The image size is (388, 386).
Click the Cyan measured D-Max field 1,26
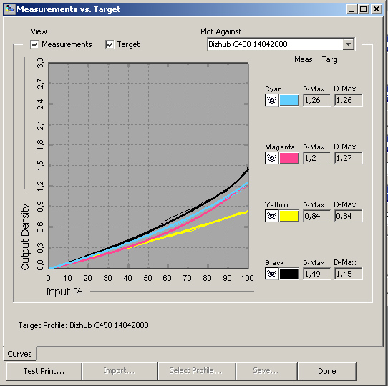point(316,100)
